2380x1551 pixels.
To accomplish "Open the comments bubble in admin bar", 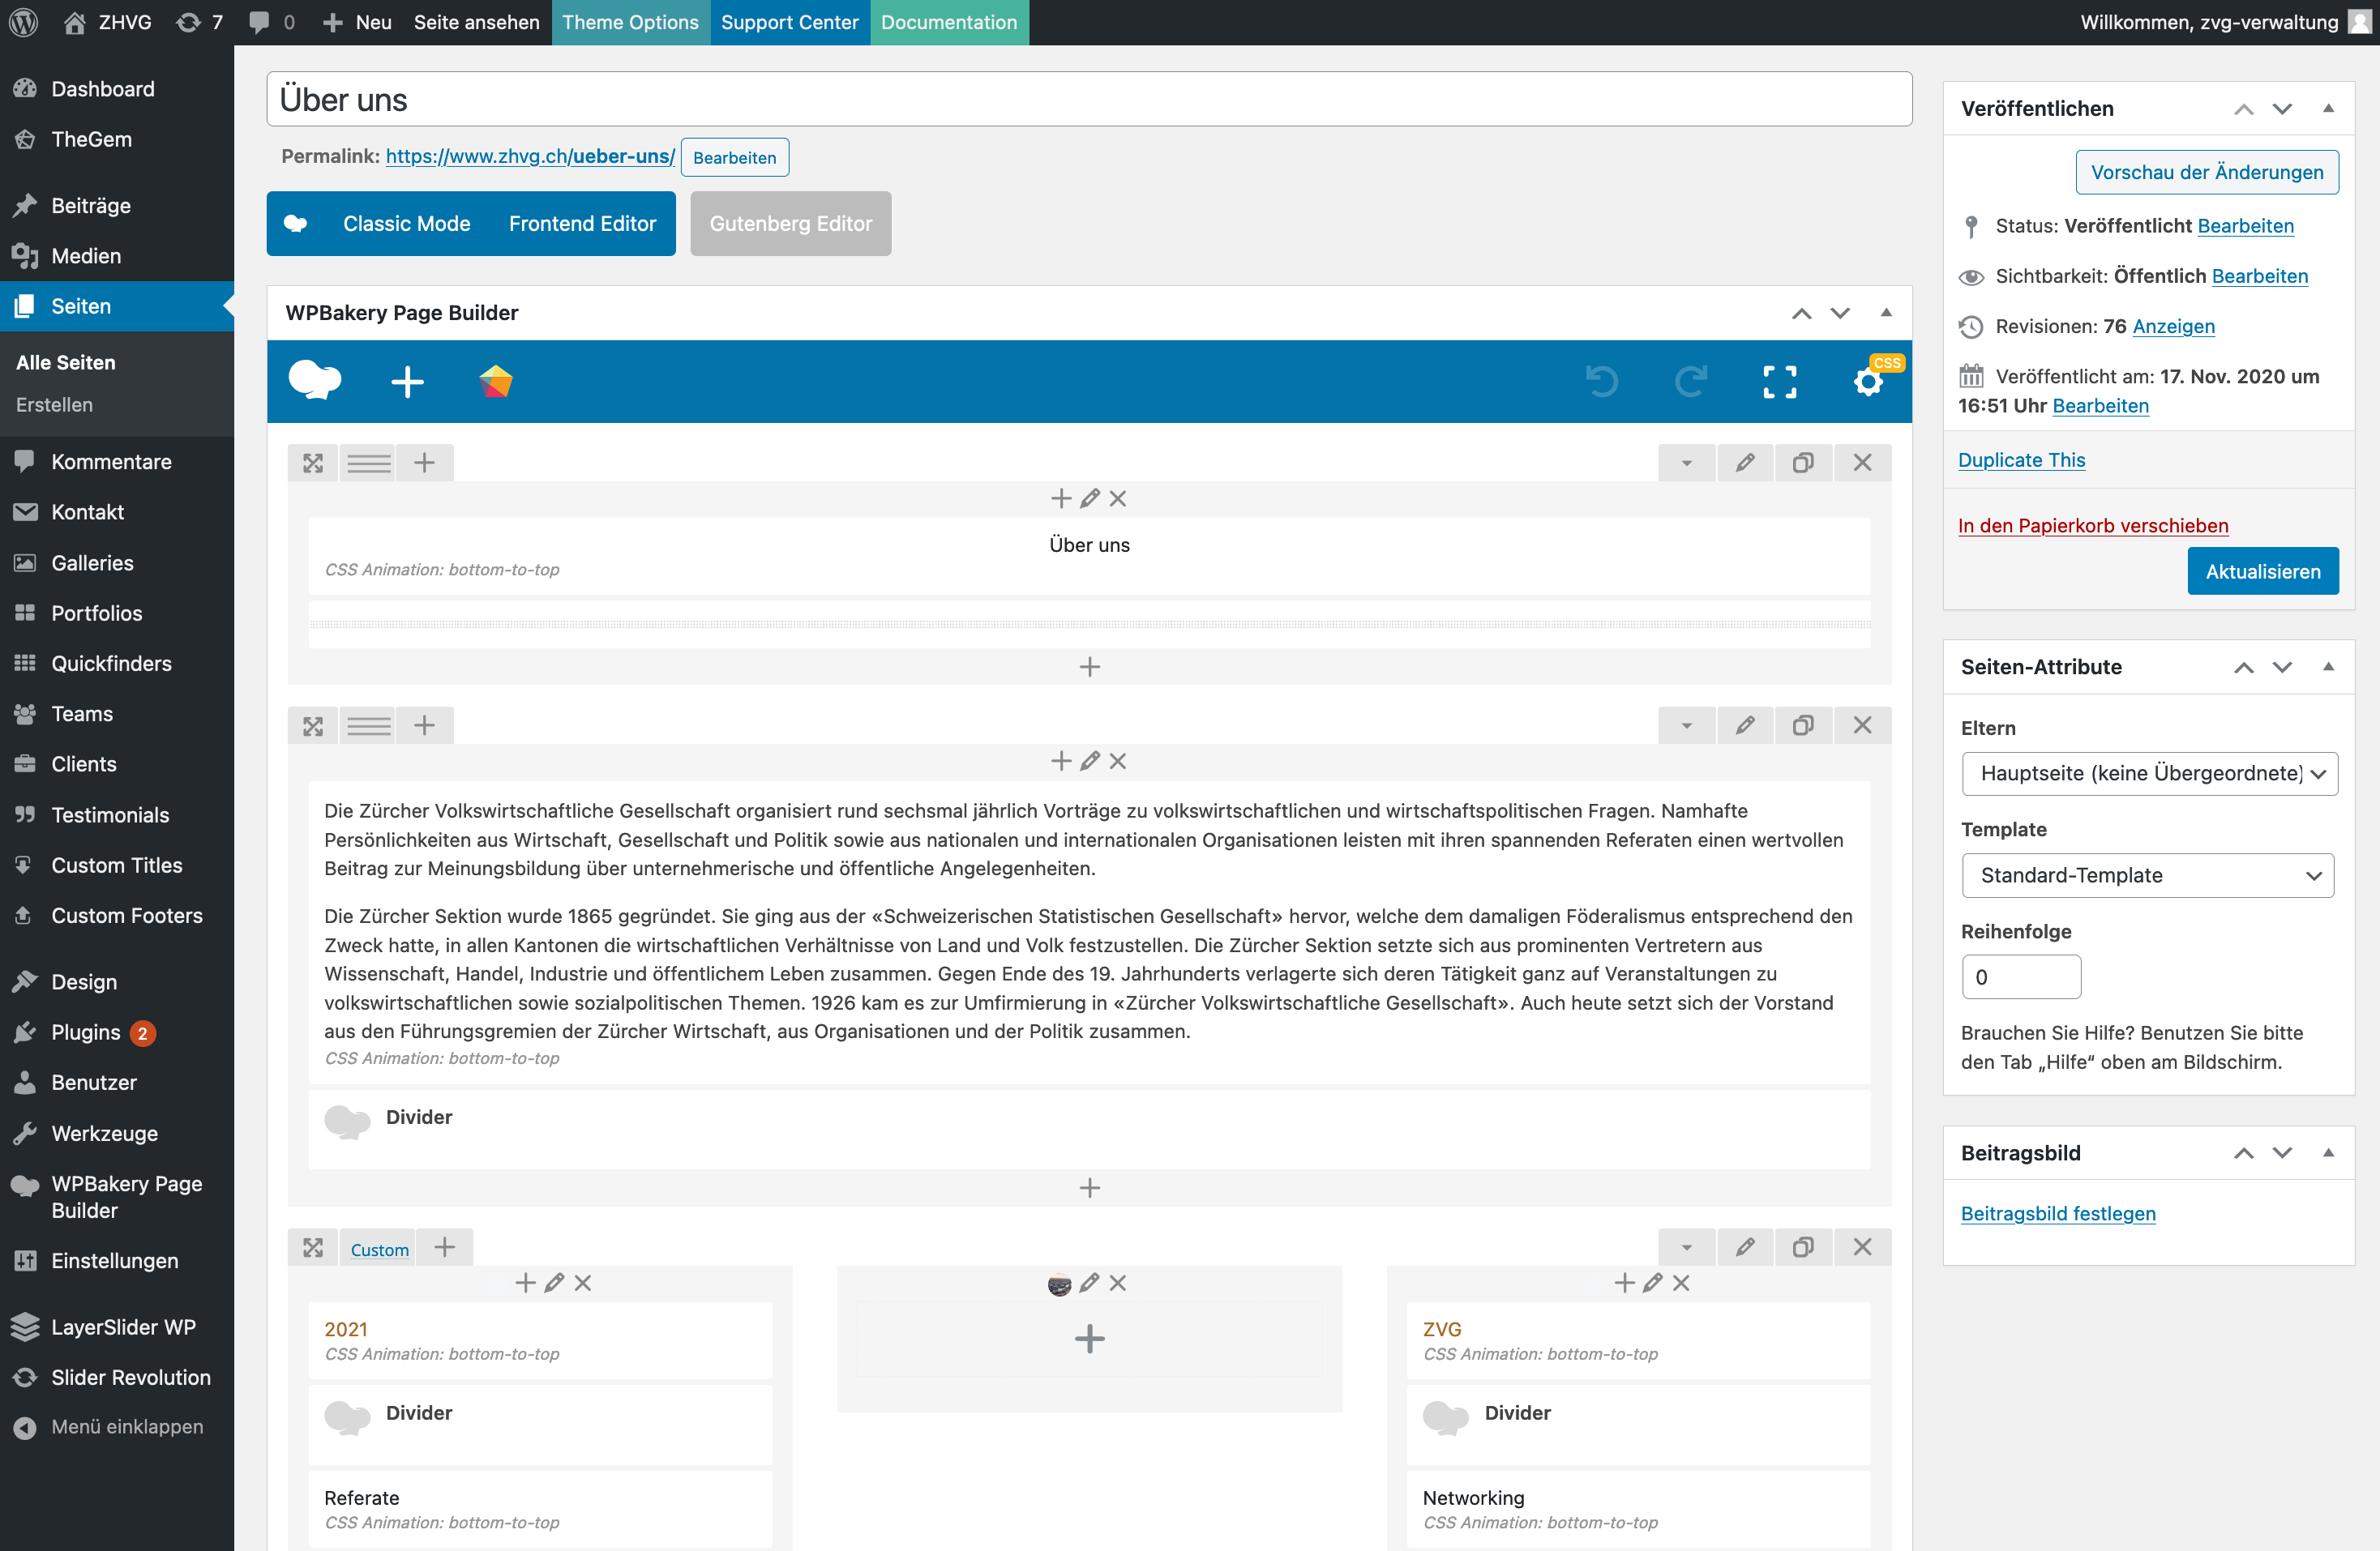I will [x=272, y=22].
